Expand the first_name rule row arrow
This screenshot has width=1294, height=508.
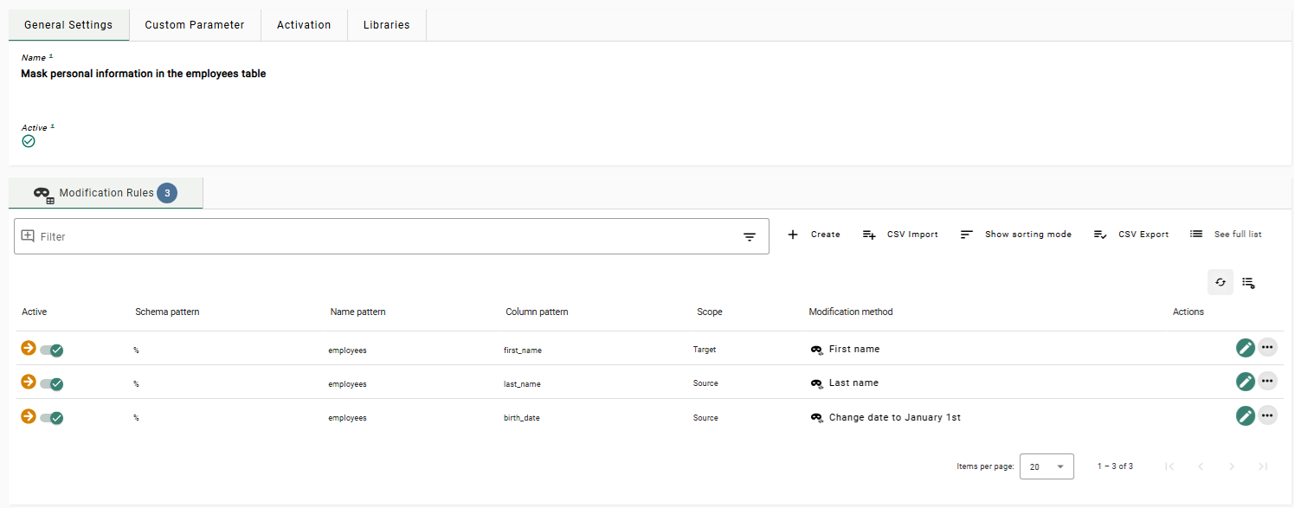27,349
